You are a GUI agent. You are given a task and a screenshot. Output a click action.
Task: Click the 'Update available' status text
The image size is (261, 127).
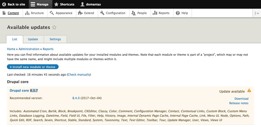point(232,92)
